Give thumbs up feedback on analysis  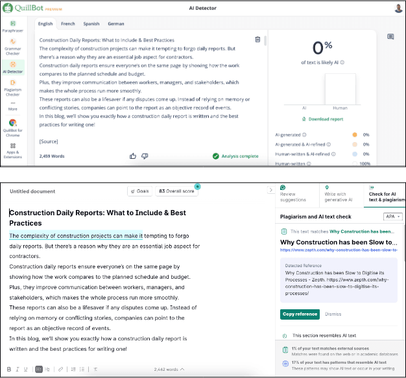tap(133, 156)
